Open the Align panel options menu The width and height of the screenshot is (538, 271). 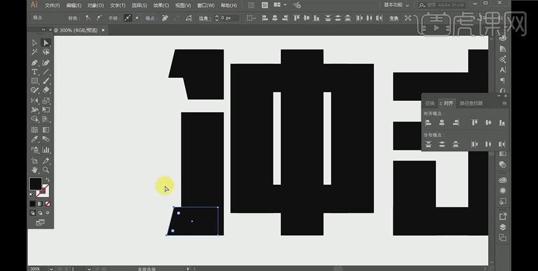tap(504, 103)
